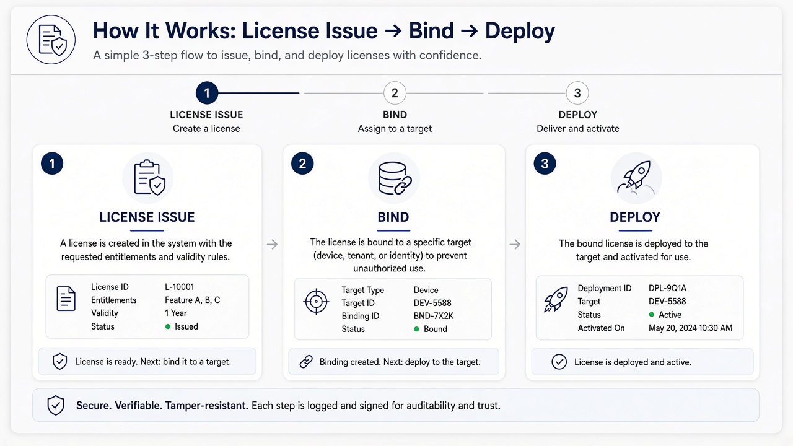Click the Activated On value 'May 20, 2024 10:30 AM'
The height and width of the screenshot is (446, 793).
(691, 328)
